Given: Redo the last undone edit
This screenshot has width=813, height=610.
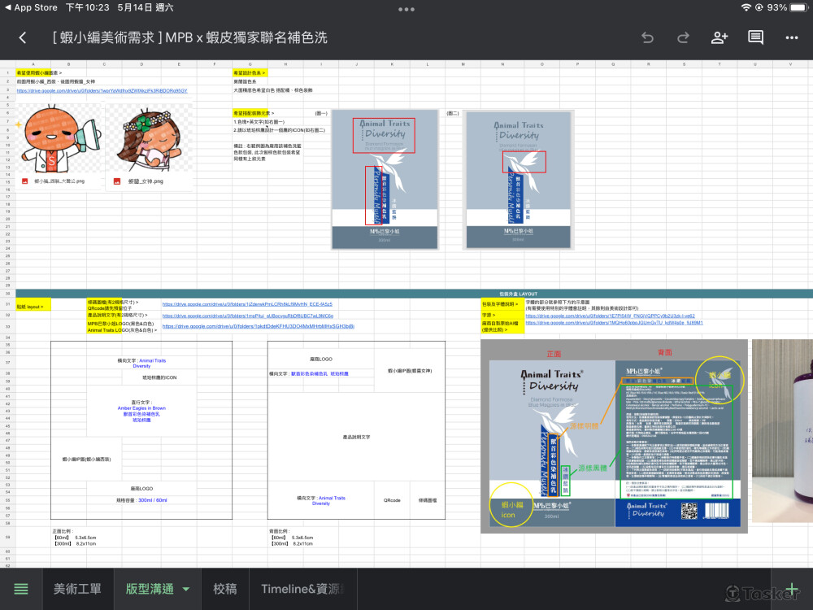Looking at the screenshot, I should pyautogui.click(x=683, y=37).
